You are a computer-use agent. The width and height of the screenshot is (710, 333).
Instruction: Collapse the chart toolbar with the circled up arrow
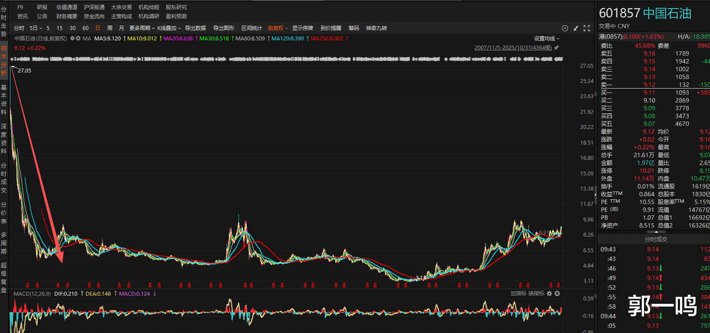coord(565,28)
